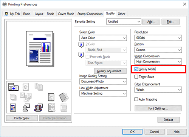Open the Select Color dropdown
The image size is (189, 137).
[103, 38]
